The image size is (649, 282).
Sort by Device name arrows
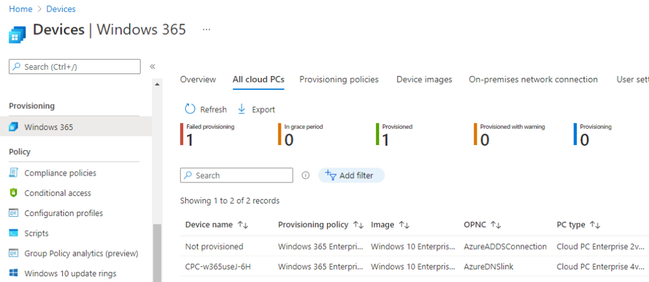(243, 225)
